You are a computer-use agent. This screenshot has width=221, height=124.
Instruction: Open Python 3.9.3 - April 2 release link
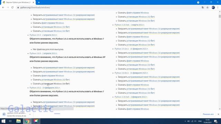(44, 35)
